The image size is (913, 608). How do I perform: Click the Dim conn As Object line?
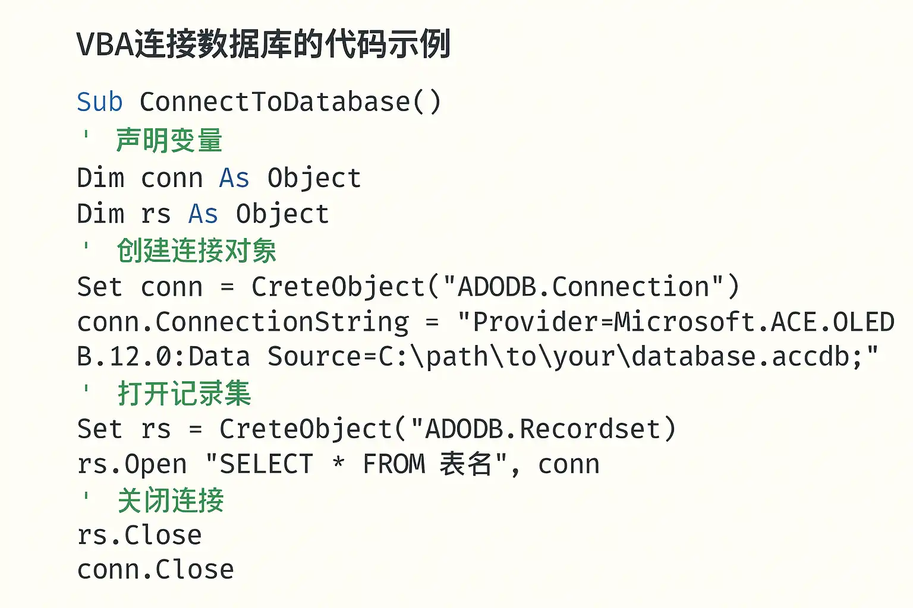coord(219,178)
